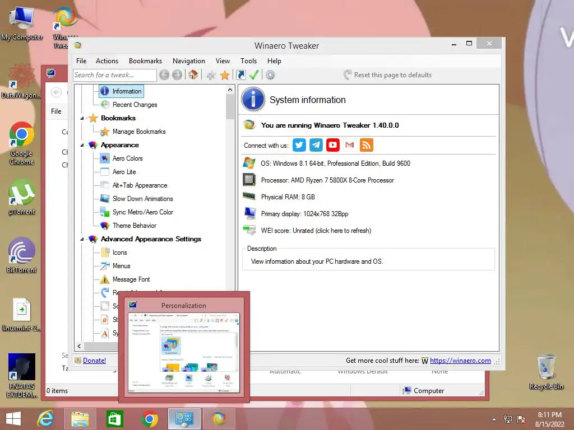Click the greyed-out add bookmark star icon
Image resolution: width=574 pixels, height=430 pixels.
point(211,76)
